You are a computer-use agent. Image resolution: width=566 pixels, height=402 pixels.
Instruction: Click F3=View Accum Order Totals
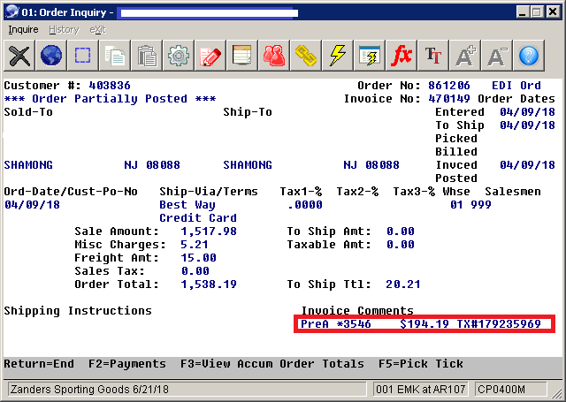[x=272, y=363]
